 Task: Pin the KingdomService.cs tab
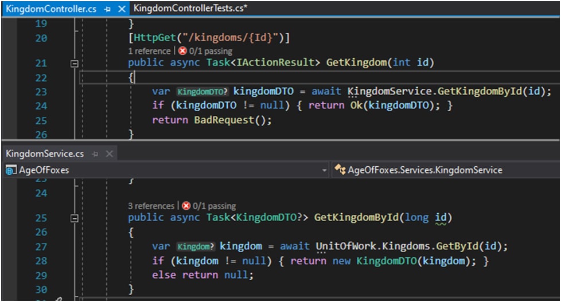tap(95, 154)
